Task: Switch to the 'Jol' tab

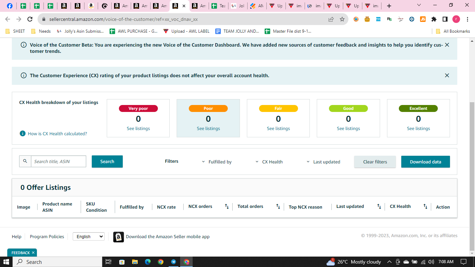Action: [x=238, y=6]
